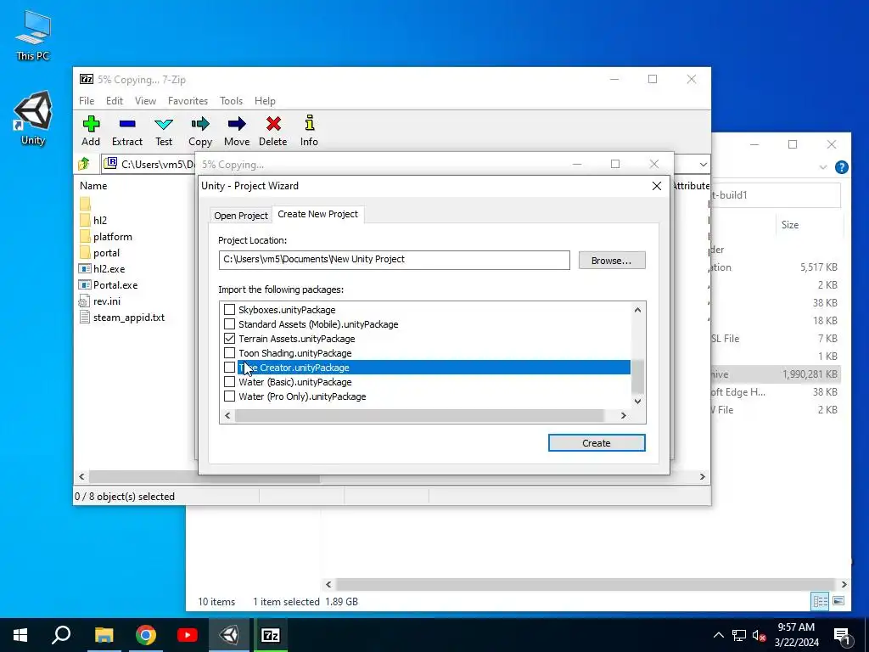Viewport: 869px width, 652px height.
Task: Close the Unity Project Wizard dialog
Action: click(657, 186)
